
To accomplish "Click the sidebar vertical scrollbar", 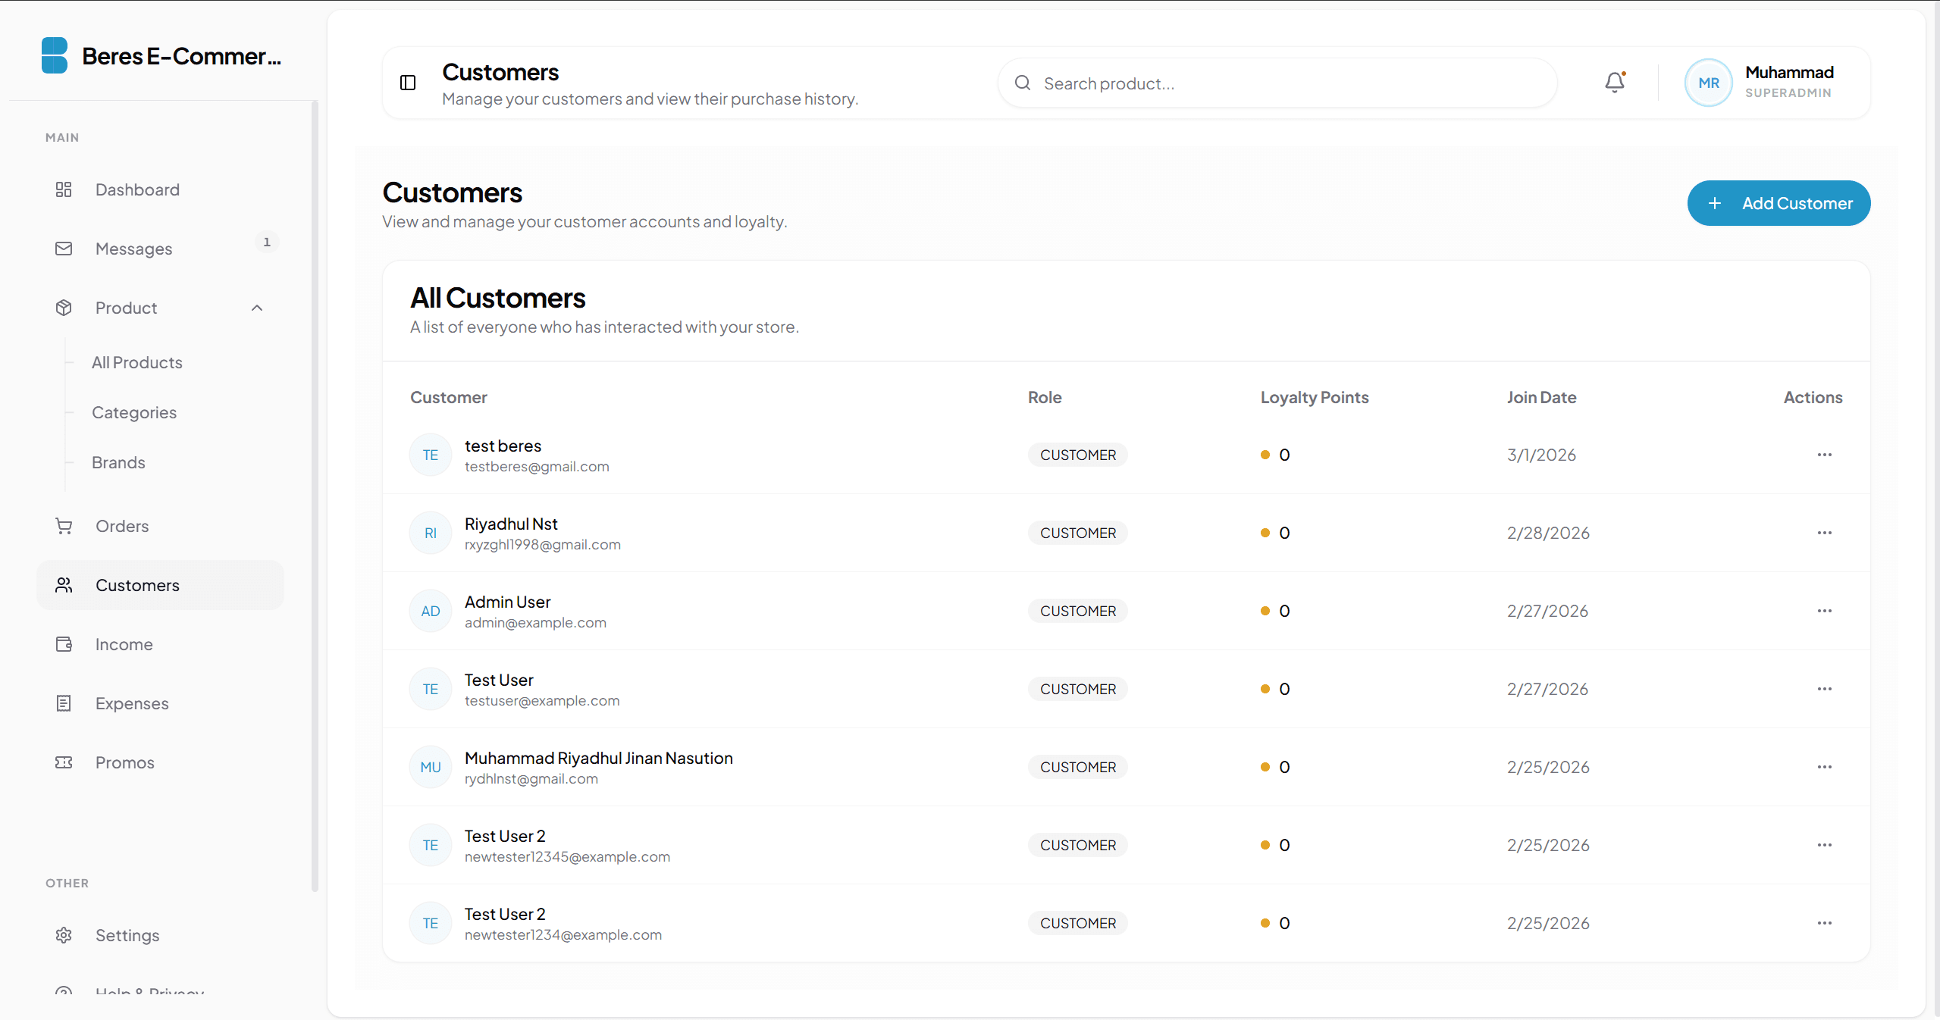I will coord(315,496).
